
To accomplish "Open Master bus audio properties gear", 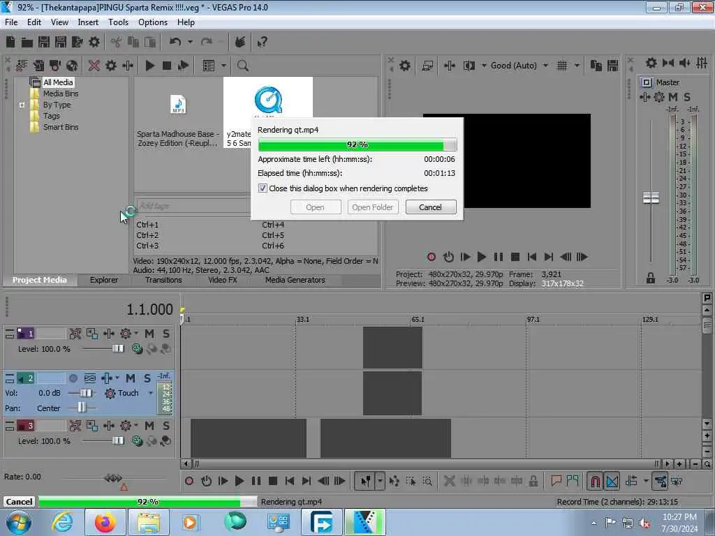I will click(x=651, y=63).
